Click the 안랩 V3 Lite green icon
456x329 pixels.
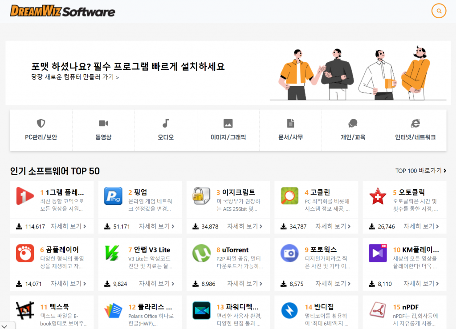(113, 253)
